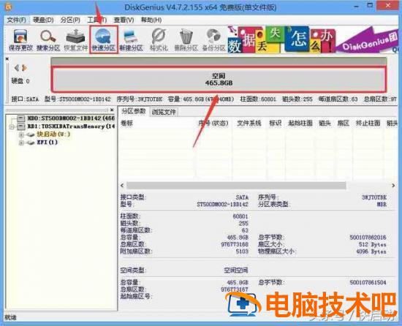Click the 空闲空间 space type value
This screenshot has height=326, width=402.
pos(236,270)
